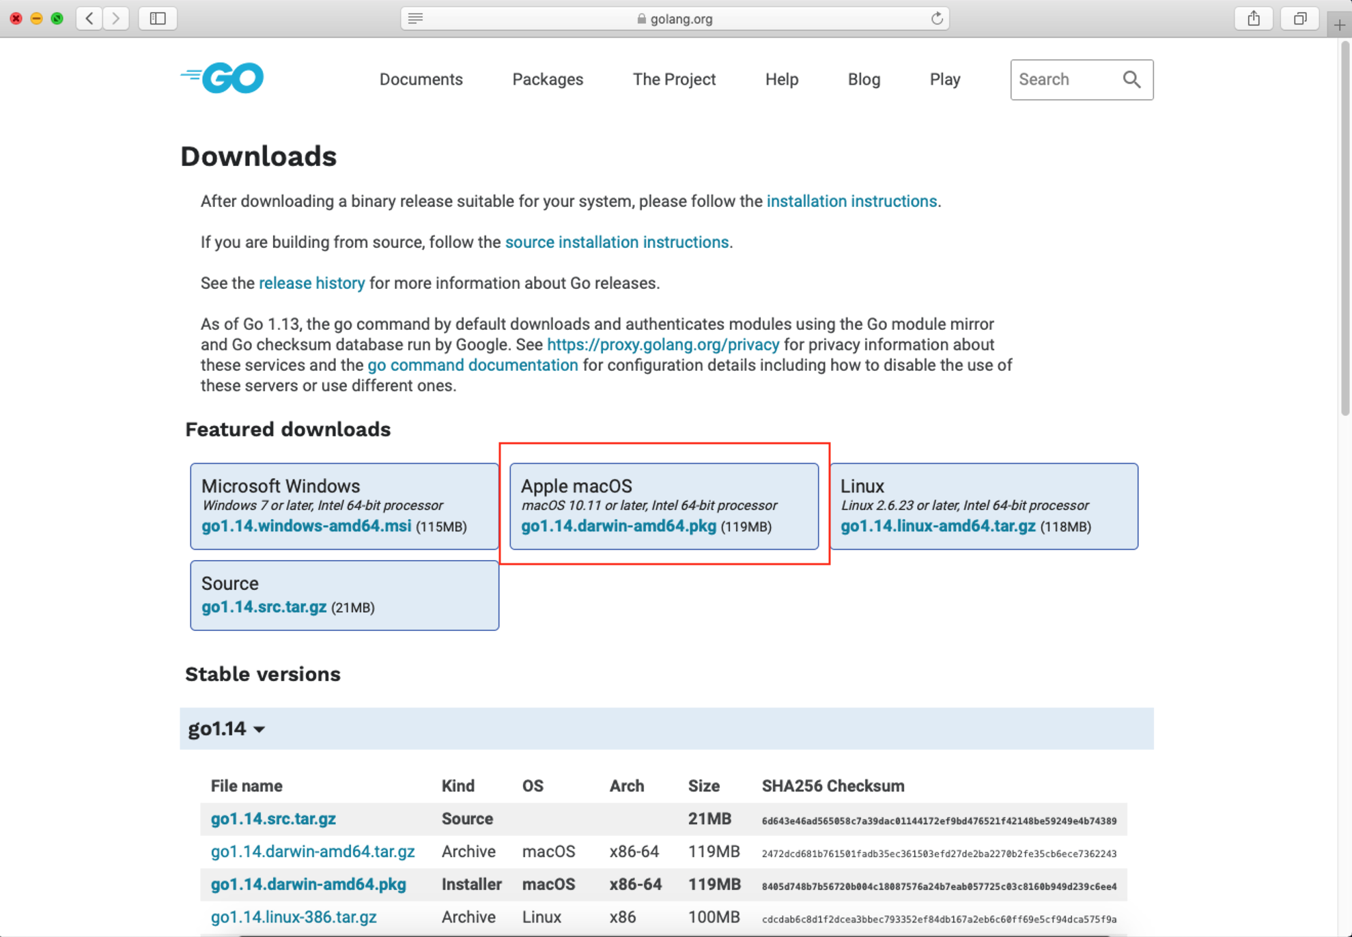This screenshot has height=937, width=1352.
Task: Go back with Safari's back arrow
Action: [x=89, y=18]
